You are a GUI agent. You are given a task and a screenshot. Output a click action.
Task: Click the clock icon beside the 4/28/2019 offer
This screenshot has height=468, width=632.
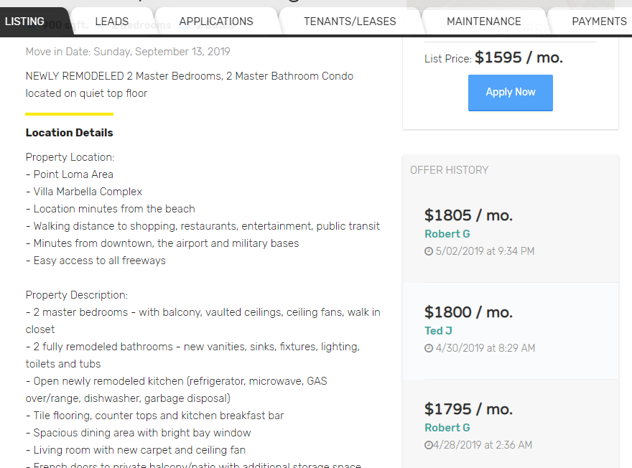click(x=428, y=444)
